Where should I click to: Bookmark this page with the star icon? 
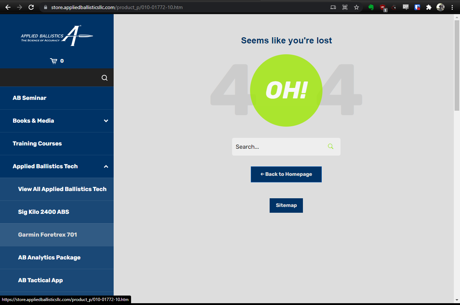pos(356,7)
